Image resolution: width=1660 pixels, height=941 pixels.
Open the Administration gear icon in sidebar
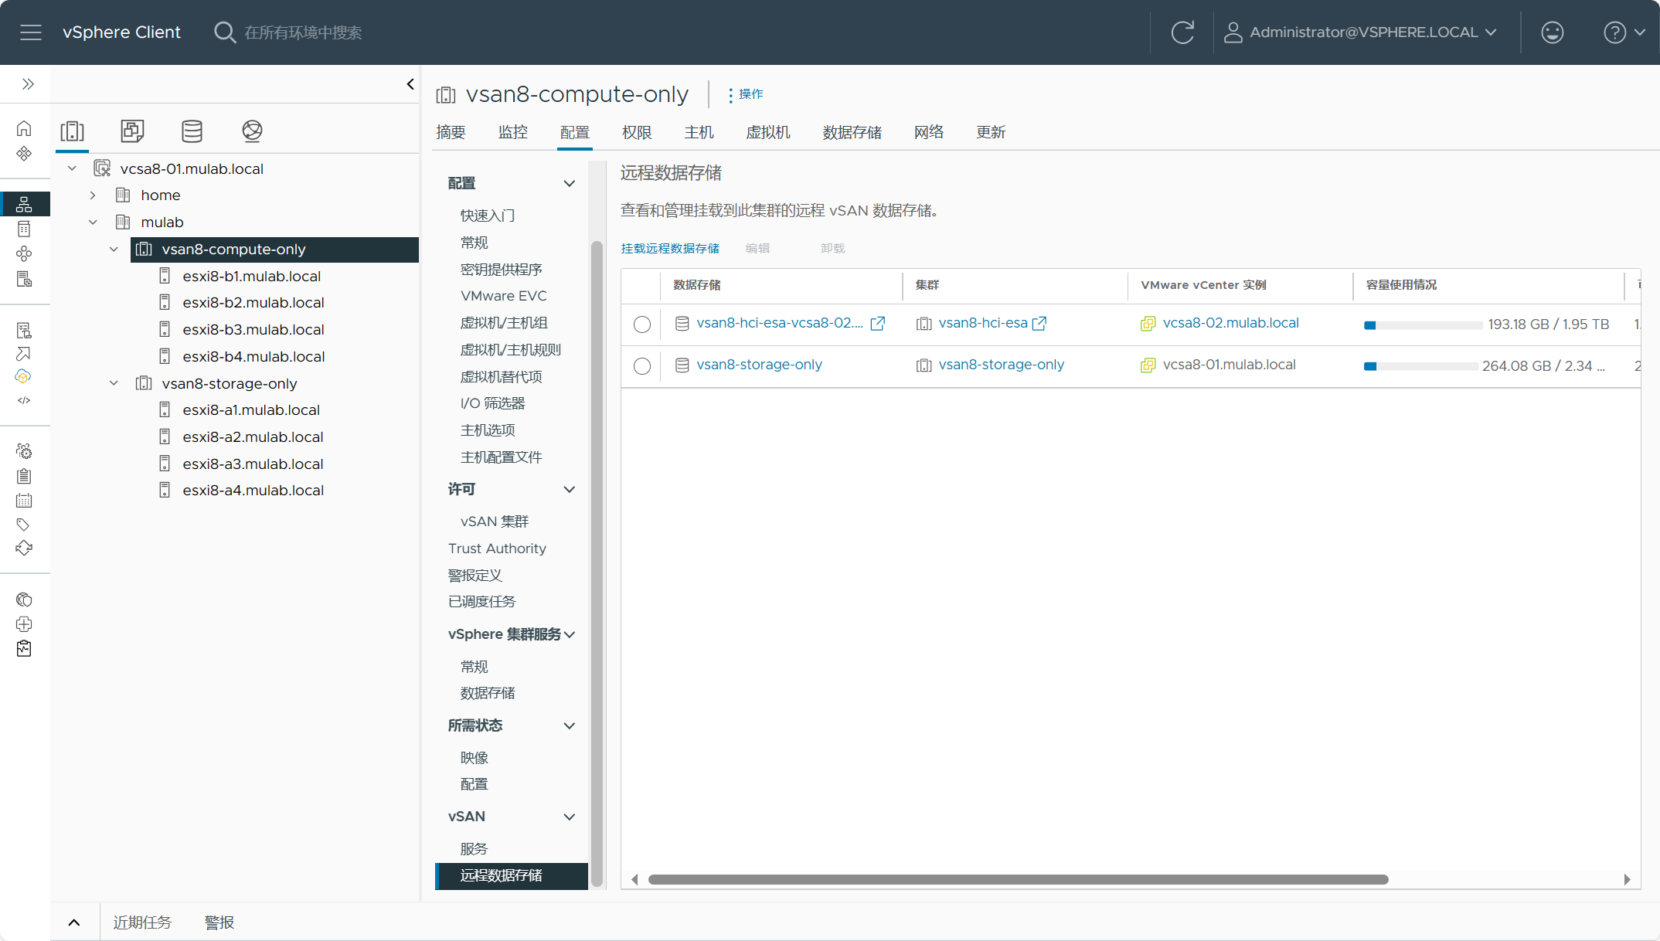click(24, 451)
